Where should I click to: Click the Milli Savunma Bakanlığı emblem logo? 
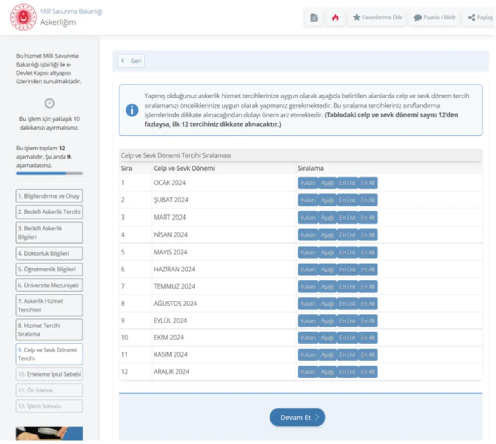(24, 17)
